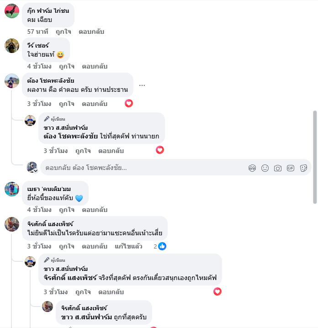Reply to กุ๊ก ฟาร์ม ไก่ชน comment
This screenshot has width=318, height=328.
coord(91,32)
